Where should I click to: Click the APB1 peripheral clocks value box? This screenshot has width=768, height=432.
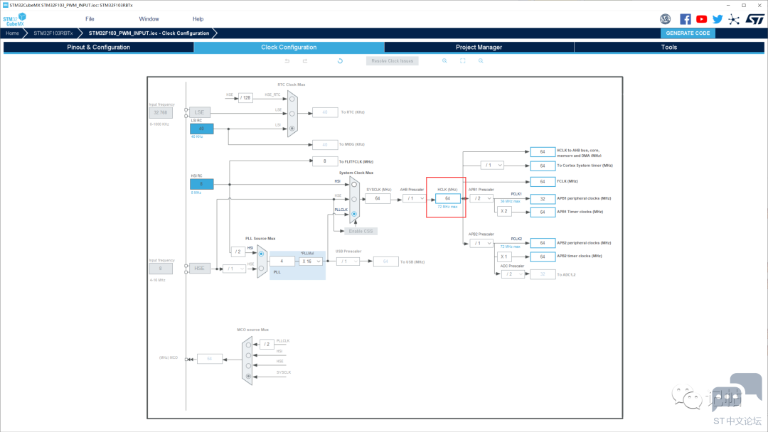tap(543, 199)
